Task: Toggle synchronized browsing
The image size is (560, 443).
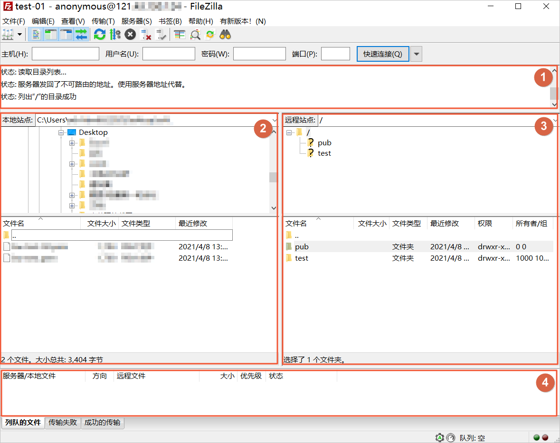Action: pyautogui.click(x=210, y=34)
